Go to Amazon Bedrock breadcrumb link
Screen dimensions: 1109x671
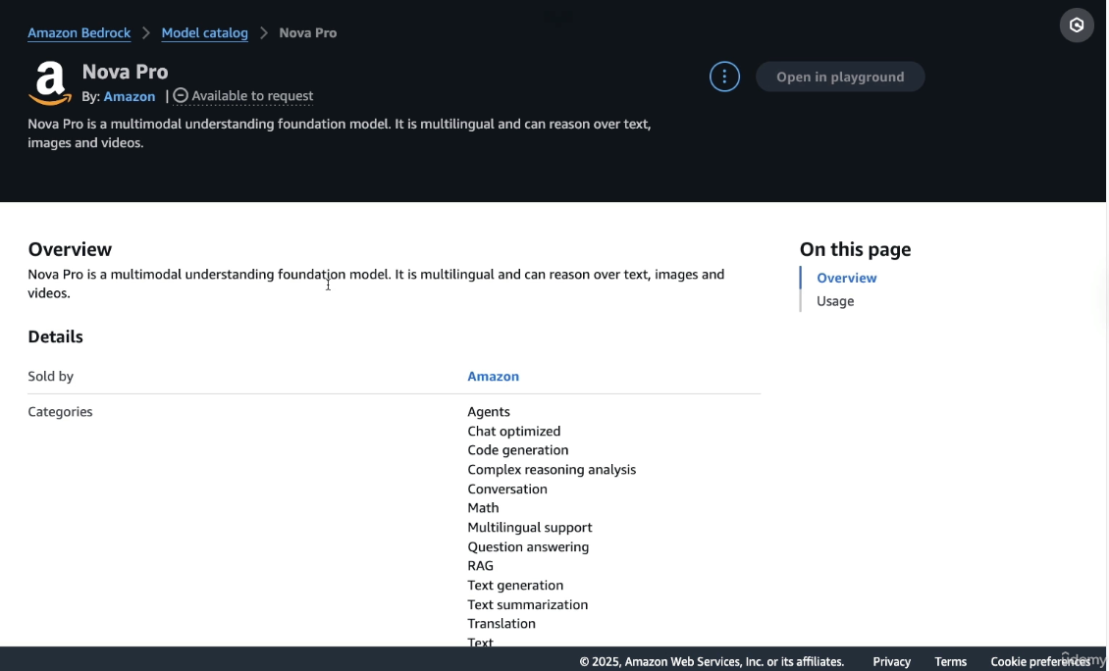click(79, 32)
